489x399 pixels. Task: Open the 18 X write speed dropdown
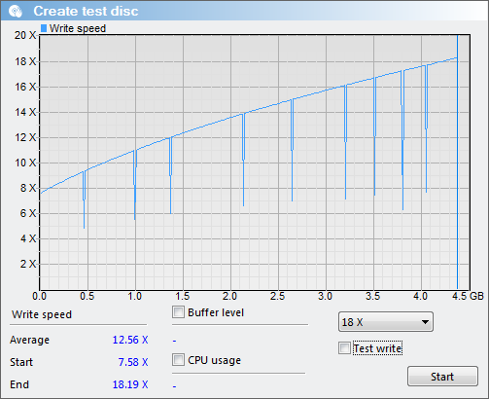coord(386,322)
